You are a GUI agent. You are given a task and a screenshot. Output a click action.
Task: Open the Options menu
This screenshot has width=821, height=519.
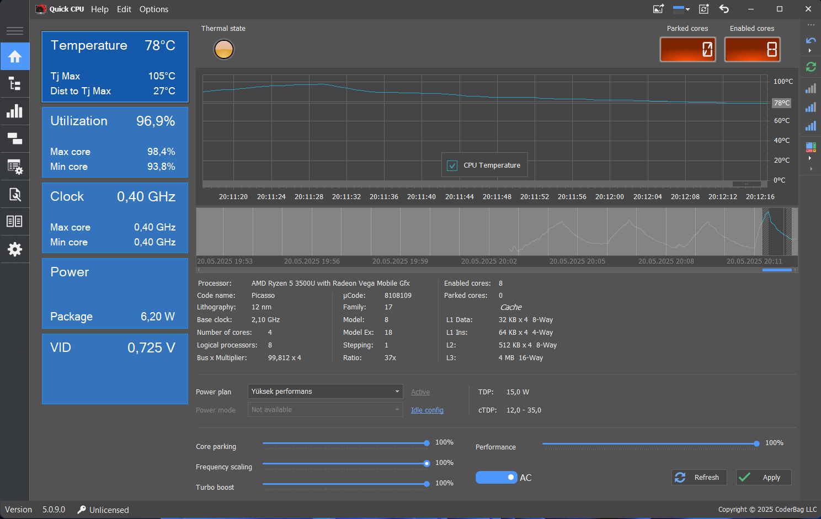tap(154, 9)
